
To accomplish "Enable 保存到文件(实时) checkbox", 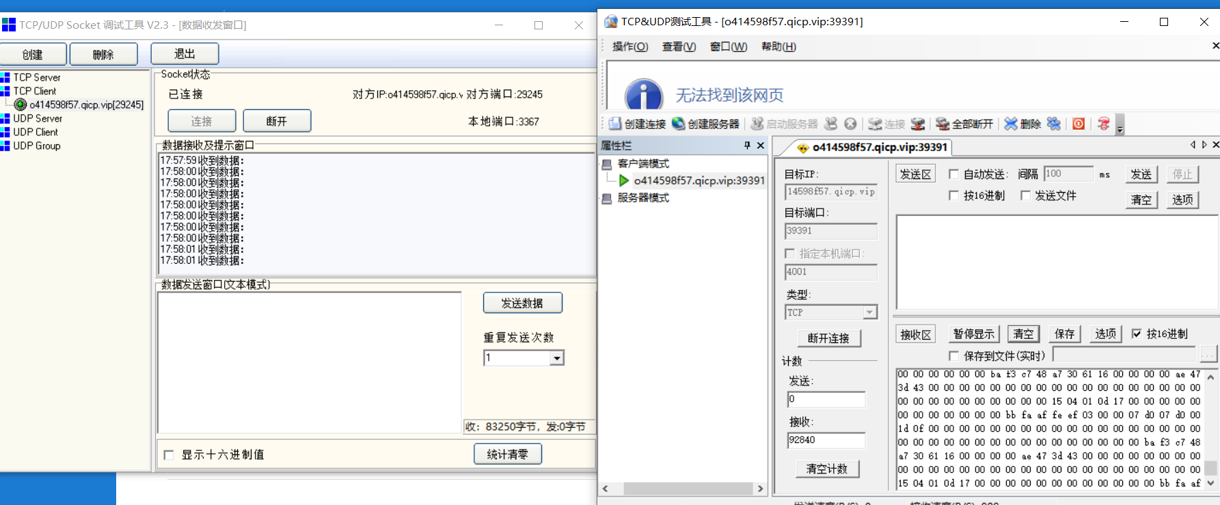I will coord(953,355).
